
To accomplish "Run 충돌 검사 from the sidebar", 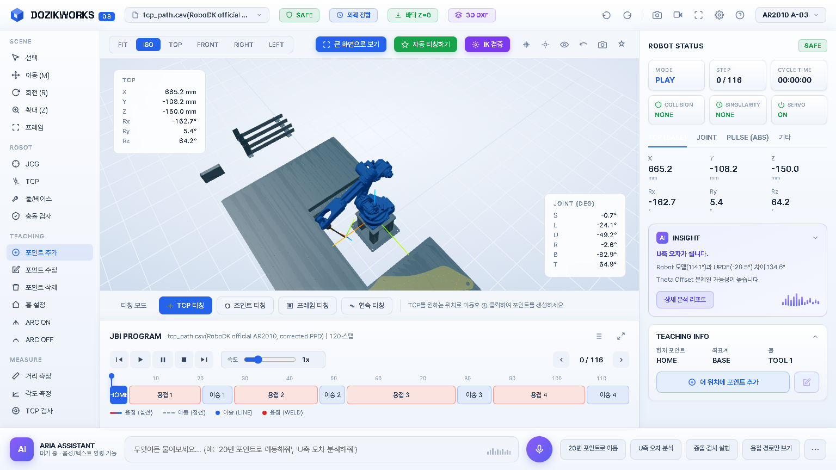I will point(50,216).
